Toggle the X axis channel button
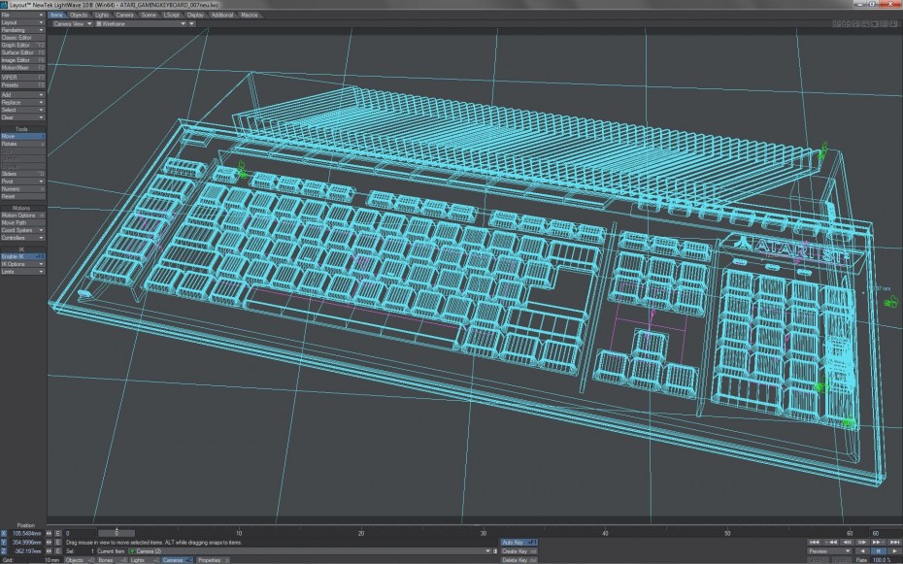903x564 pixels. click(x=4, y=534)
